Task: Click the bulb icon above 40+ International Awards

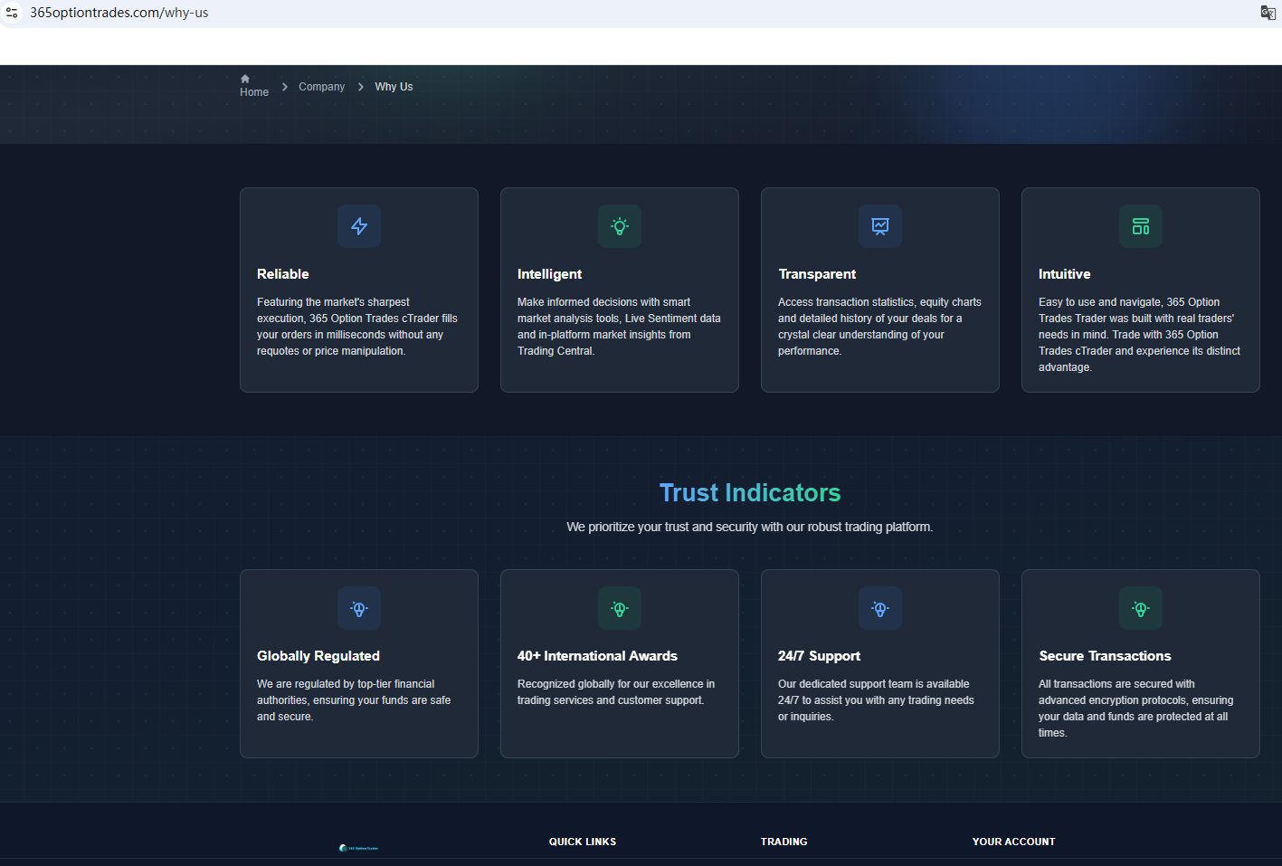Action: pos(620,609)
